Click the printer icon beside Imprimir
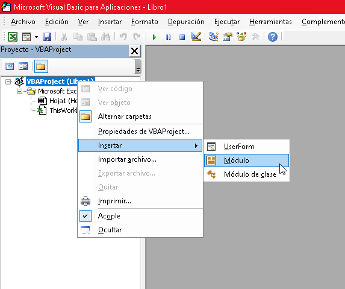The image size is (345, 289). click(85, 201)
